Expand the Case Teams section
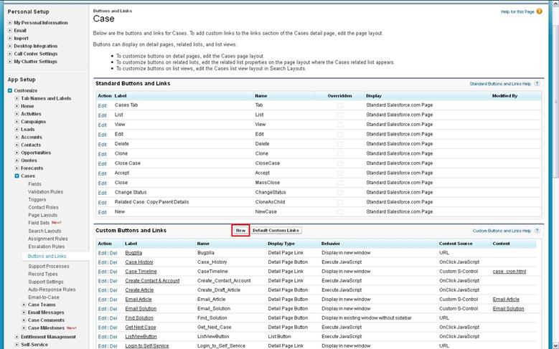559x349 pixels. [x=23, y=305]
